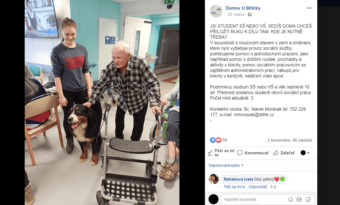Click the Domov U Biřičky page avatar
This screenshot has width=340, height=205.
pos(216,11)
